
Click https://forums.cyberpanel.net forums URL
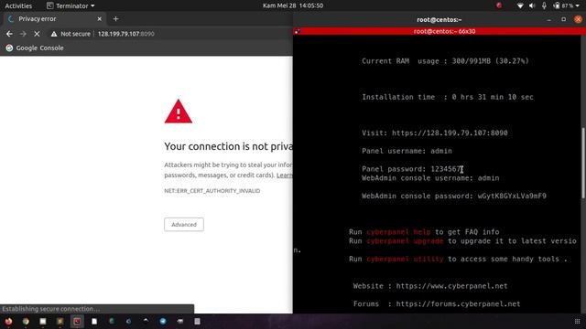[x=458, y=304]
